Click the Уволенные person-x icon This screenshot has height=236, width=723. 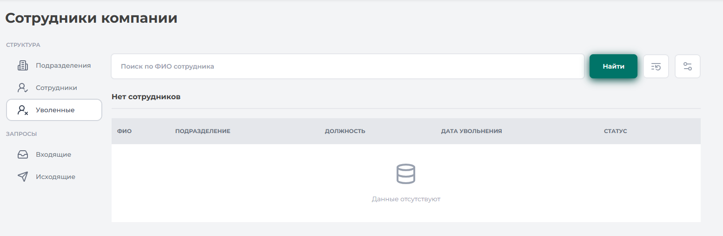click(23, 110)
